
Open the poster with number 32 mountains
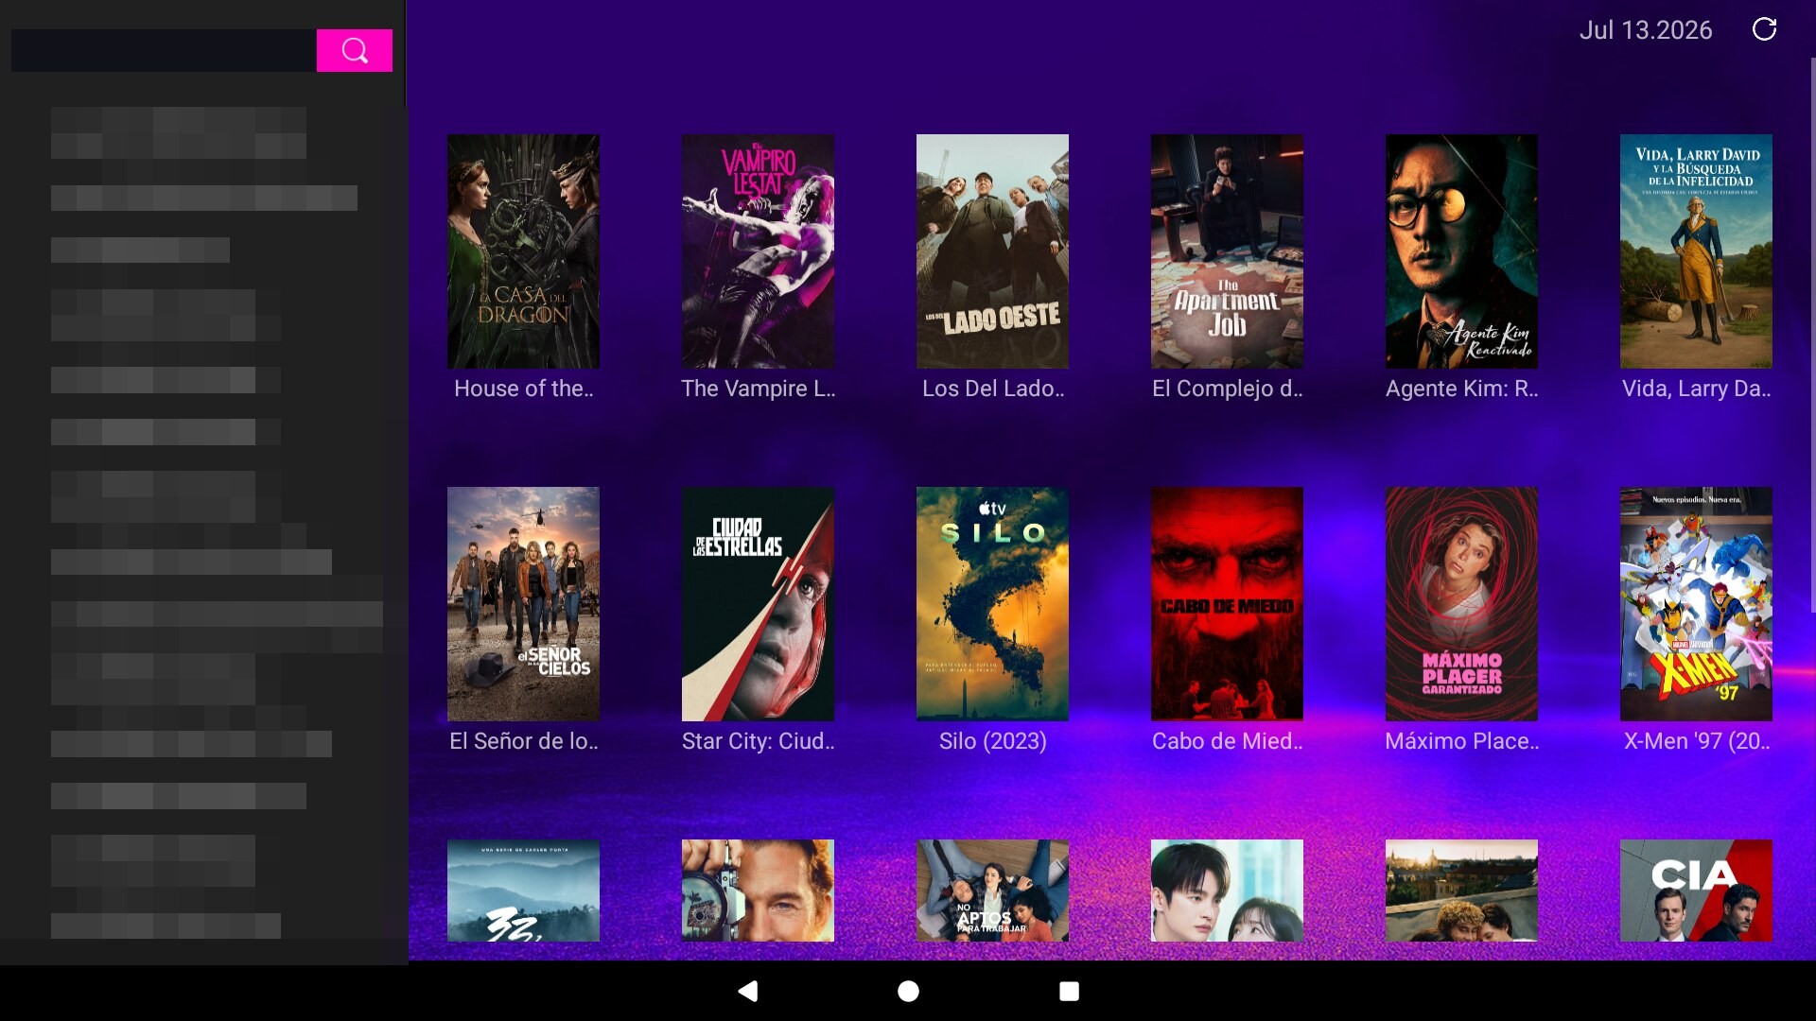click(523, 891)
